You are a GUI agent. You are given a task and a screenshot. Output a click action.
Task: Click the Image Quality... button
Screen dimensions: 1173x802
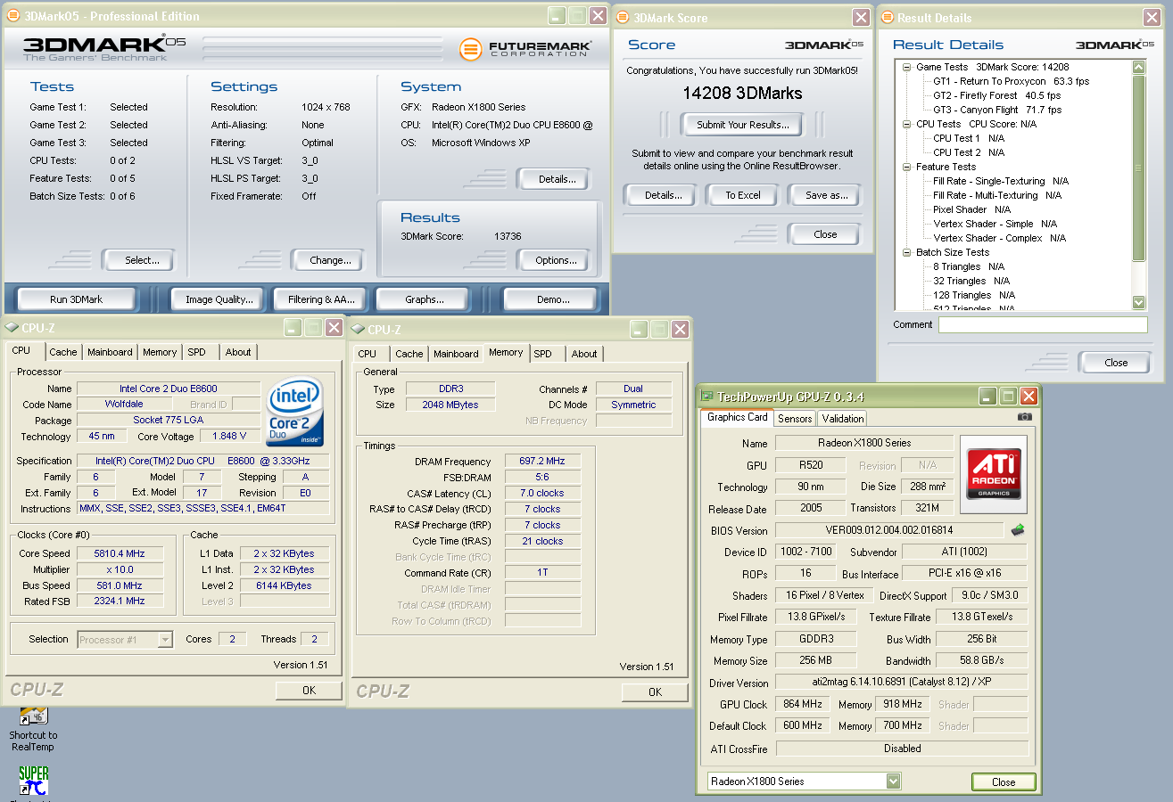(x=219, y=299)
